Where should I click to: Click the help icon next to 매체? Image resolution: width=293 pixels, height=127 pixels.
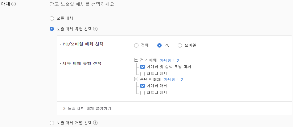[14, 4]
